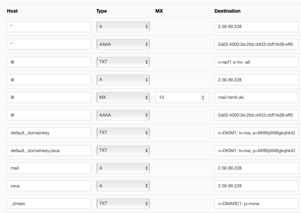The height and width of the screenshot is (213, 301).
Task: Click the zeus host input field
Action: 49,186
